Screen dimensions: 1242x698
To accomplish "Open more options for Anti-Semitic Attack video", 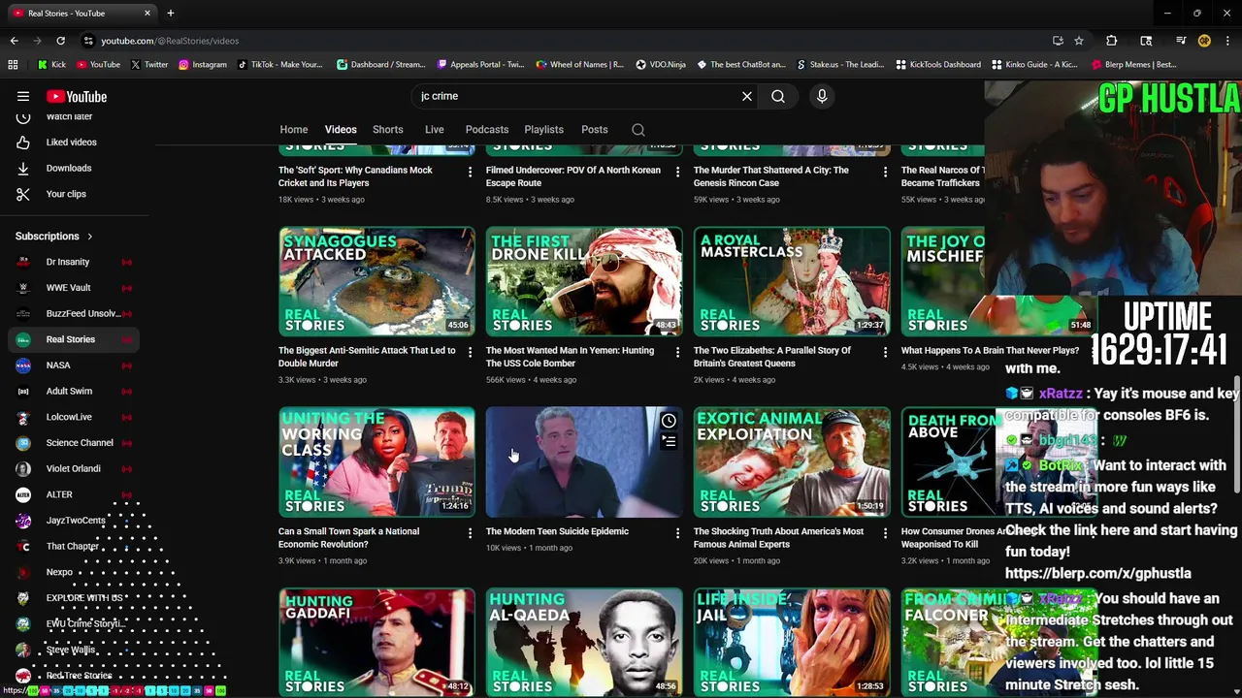I will pos(470,352).
